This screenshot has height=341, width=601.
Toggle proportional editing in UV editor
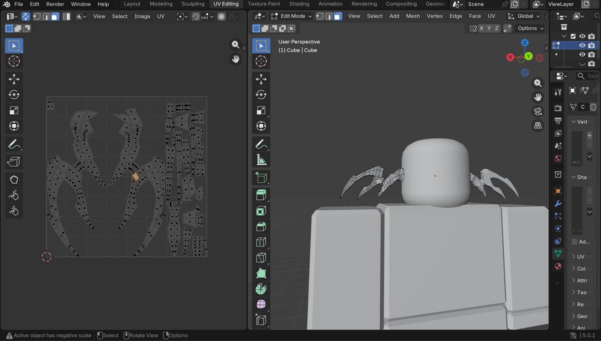click(221, 16)
